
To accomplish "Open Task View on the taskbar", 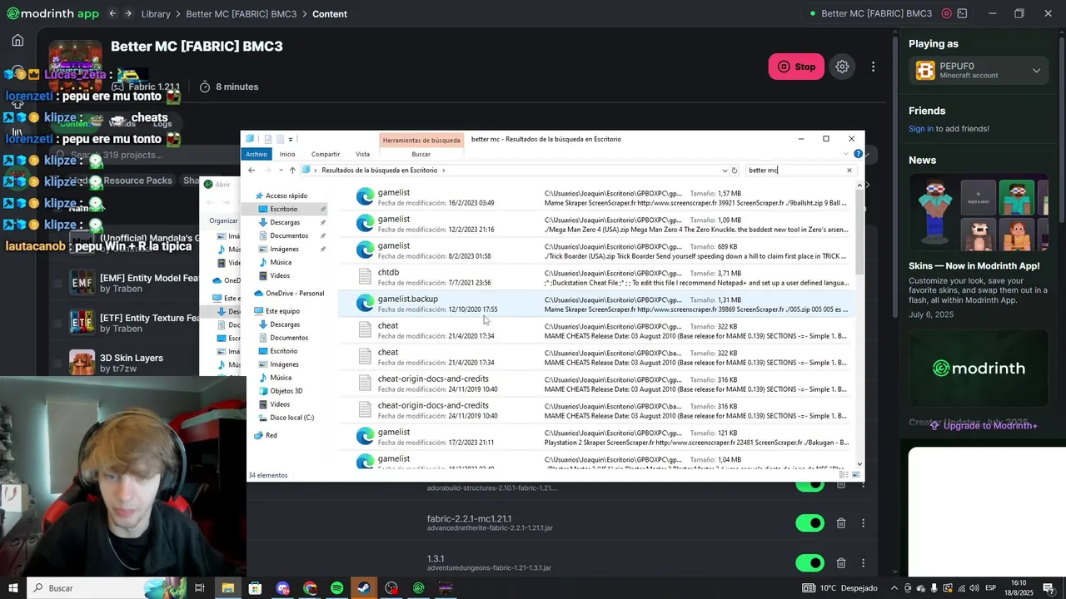I will click(x=200, y=588).
